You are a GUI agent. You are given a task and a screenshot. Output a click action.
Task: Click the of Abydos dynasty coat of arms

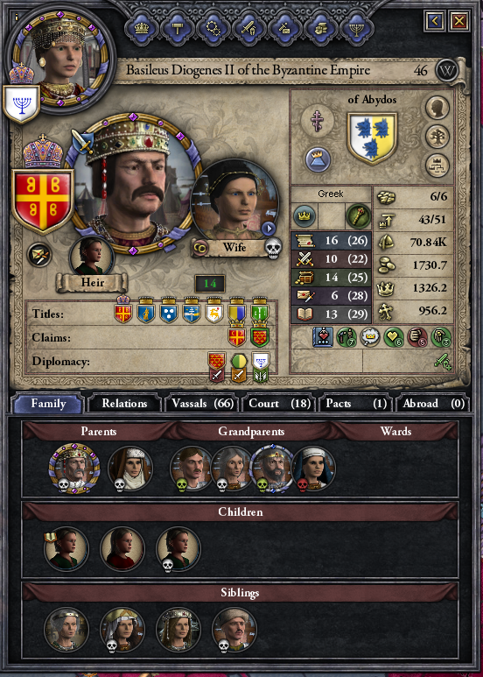tap(372, 138)
